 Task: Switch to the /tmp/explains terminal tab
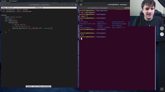[x=97, y=8]
